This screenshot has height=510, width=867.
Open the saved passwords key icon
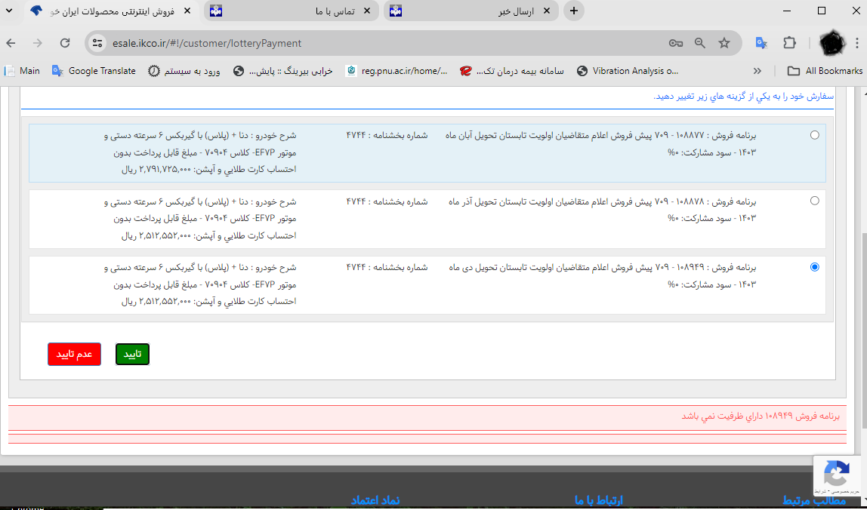(x=676, y=43)
